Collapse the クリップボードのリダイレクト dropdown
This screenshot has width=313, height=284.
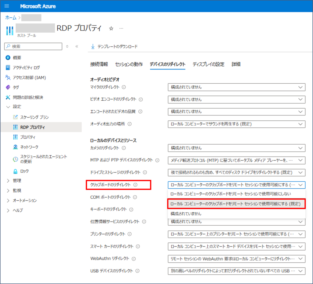(237, 185)
